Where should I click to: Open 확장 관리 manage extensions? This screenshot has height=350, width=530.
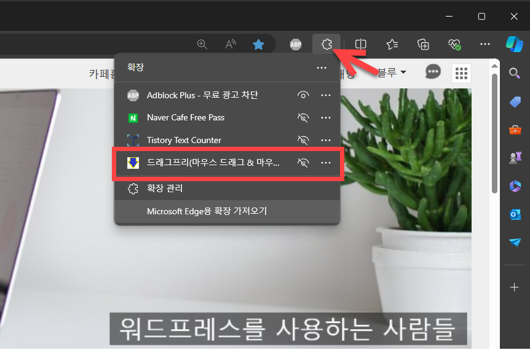[x=227, y=189]
